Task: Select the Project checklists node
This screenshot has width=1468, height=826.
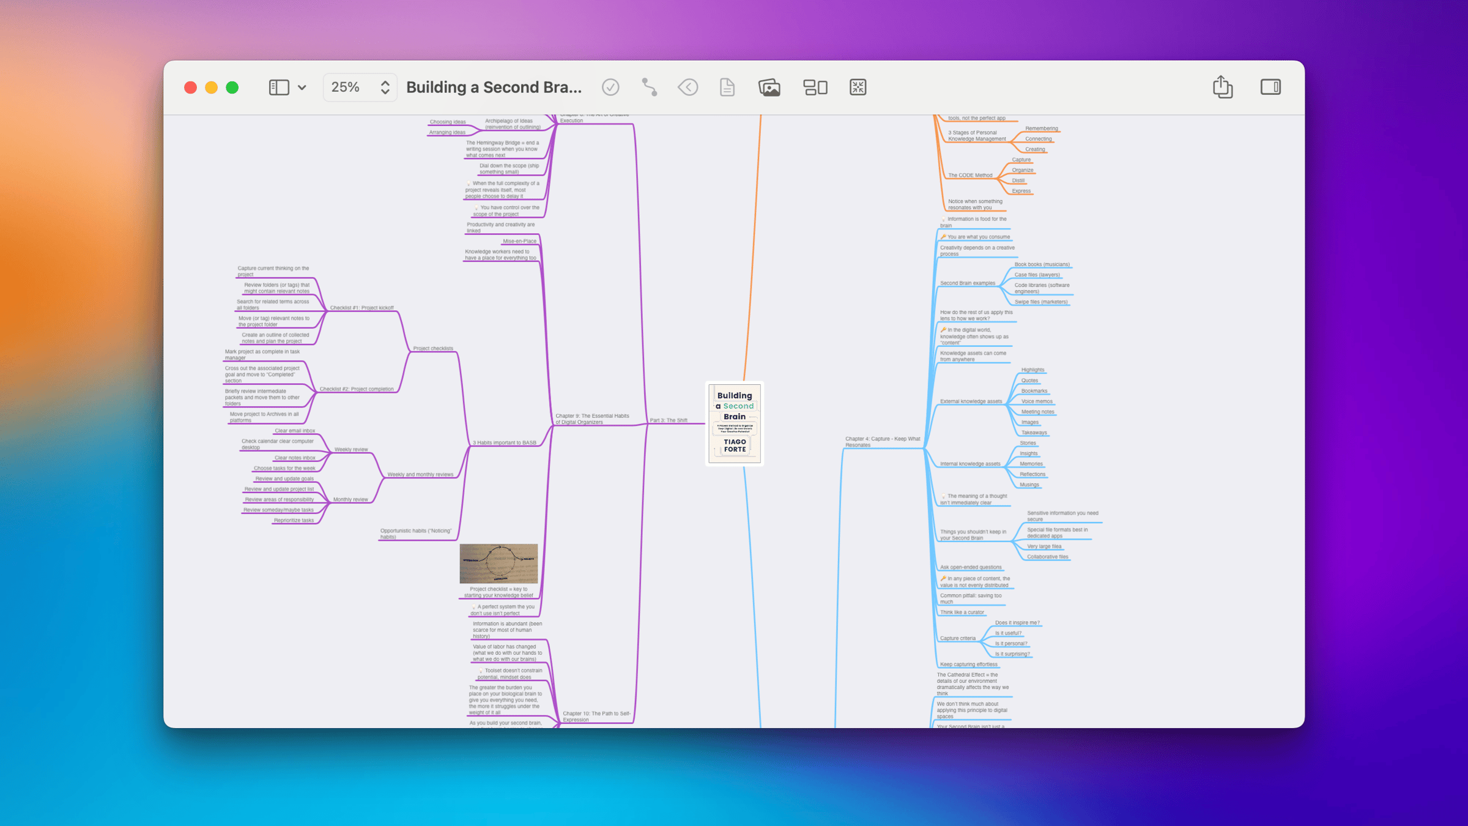Action: pos(433,348)
